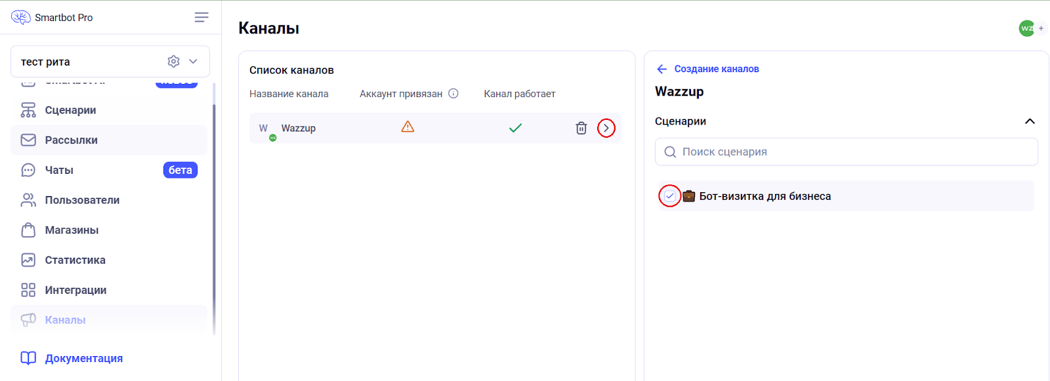The width and height of the screenshot is (1050, 381).
Task: Click the Smartbot Pro brain logo
Action: point(21,18)
